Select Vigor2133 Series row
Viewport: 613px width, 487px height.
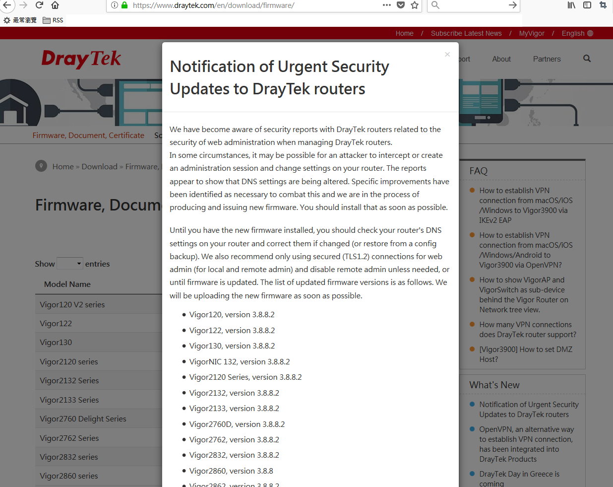tap(99, 400)
